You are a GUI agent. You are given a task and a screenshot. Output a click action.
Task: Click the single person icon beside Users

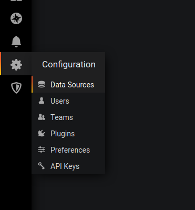(42, 101)
